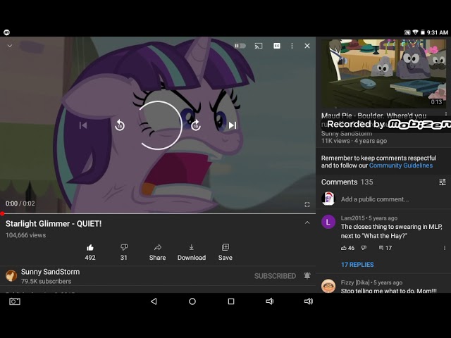Collapse the video description chevron

tap(307, 223)
